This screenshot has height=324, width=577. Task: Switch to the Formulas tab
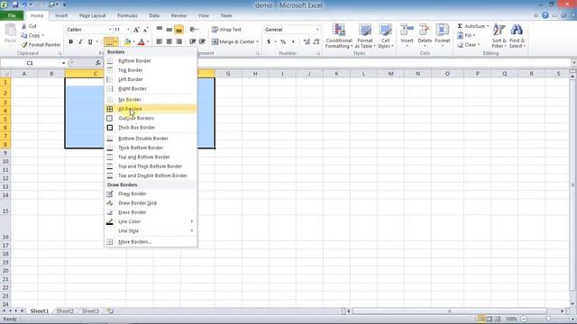(127, 16)
